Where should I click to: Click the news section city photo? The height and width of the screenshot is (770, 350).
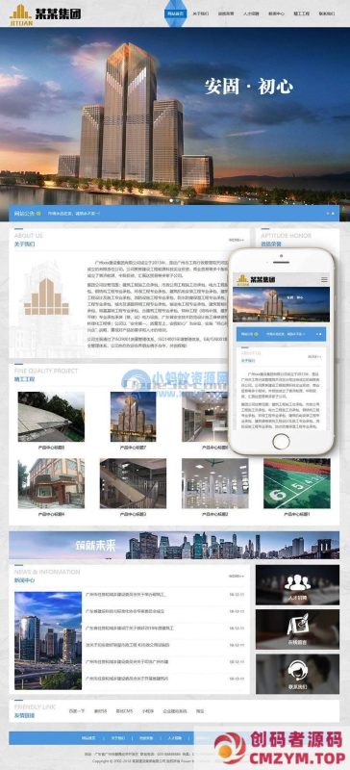tap(48, 640)
